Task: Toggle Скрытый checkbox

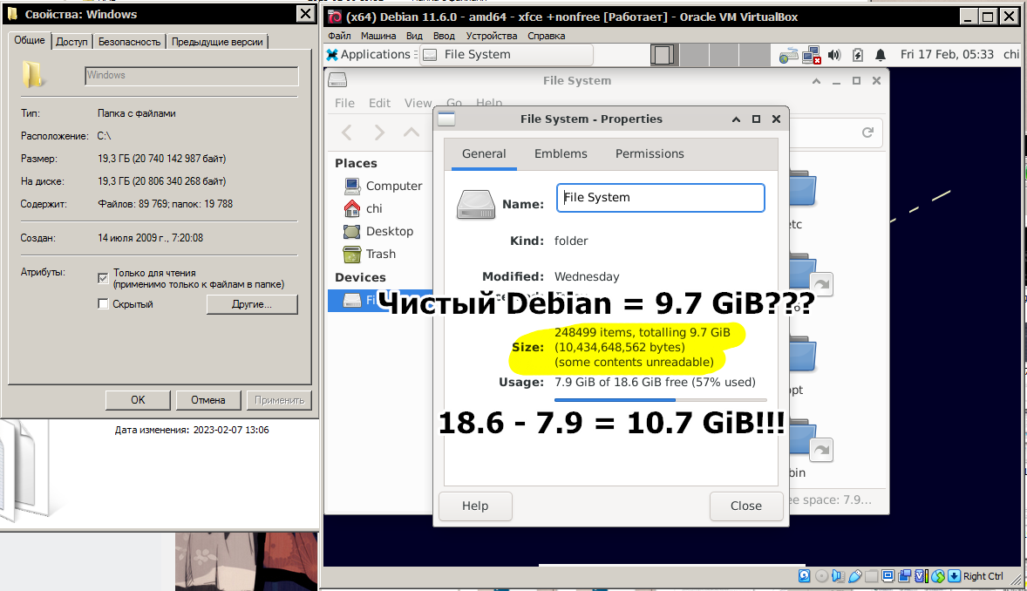Action: [x=103, y=304]
